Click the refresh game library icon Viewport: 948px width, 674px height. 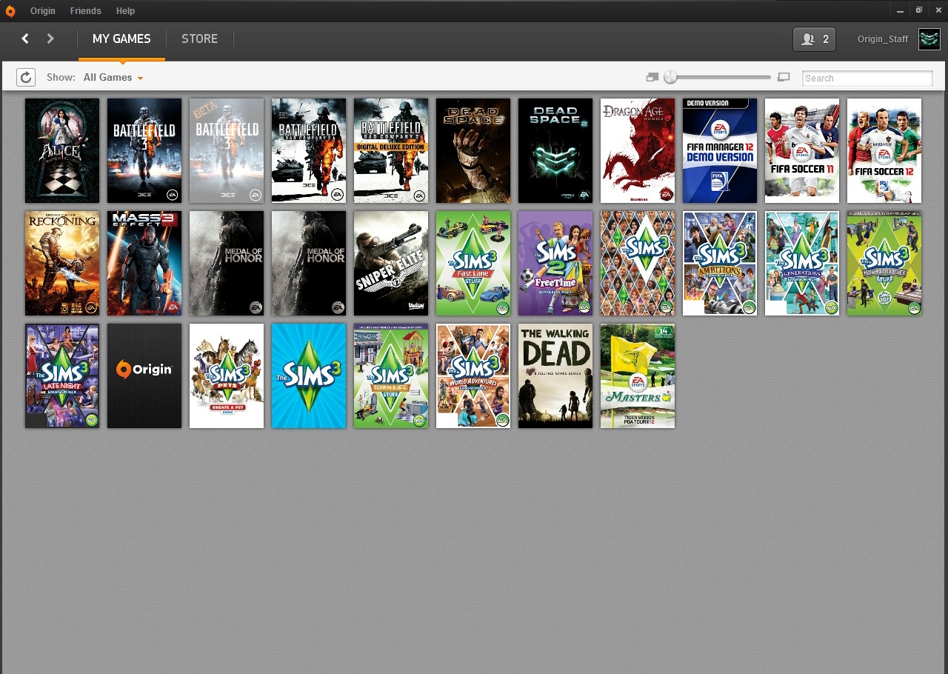pyautogui.click(x=26, y=78)
